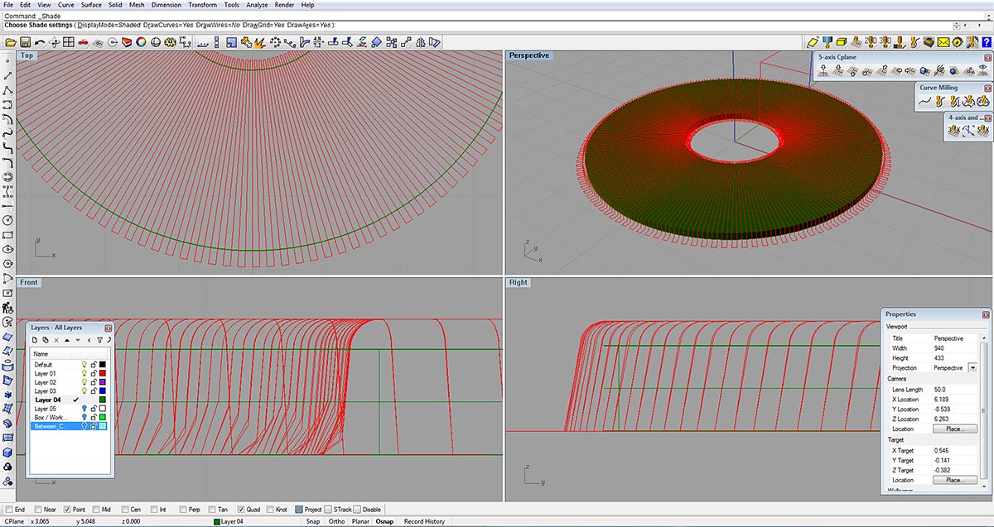Select the curve icon in Curve Milling
Image resolution: width=994 pixels, height=527 pixels.
tap(926, 102)
